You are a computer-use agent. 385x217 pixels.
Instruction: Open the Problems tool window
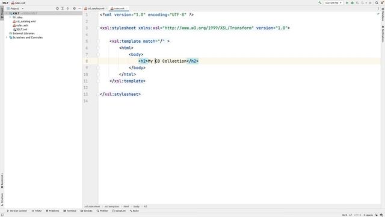[x=52, y=211]
